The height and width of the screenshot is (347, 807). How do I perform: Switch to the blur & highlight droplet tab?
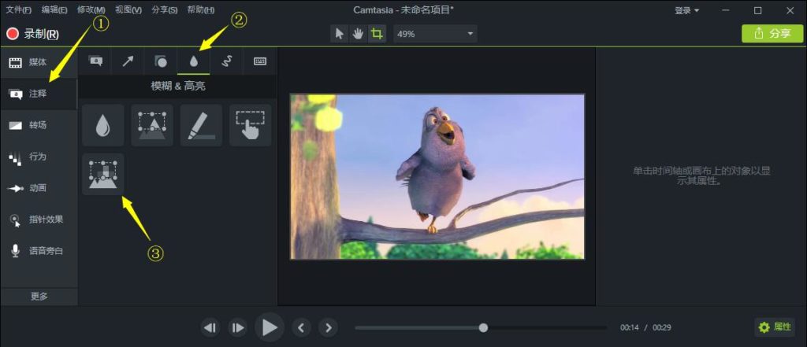click(194, 61)
